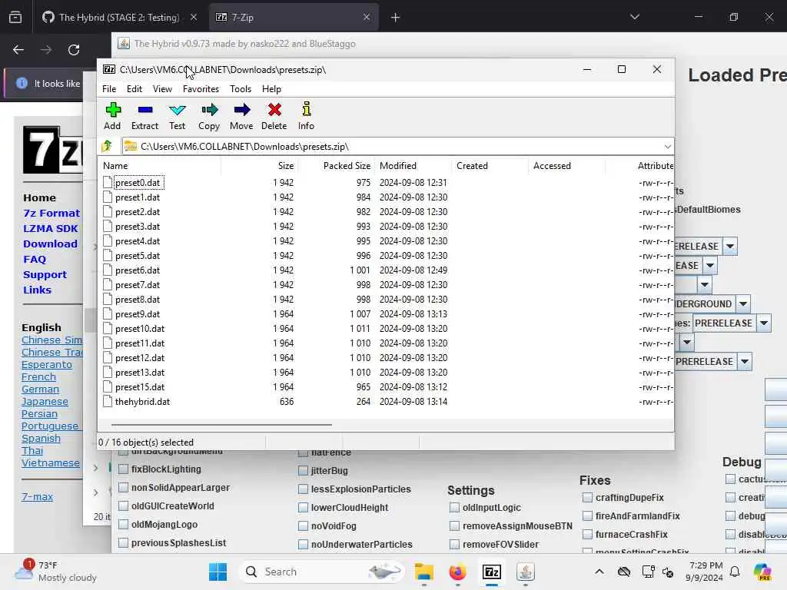This screenshot has width=787, height=590.
Task: Open the UNDERGROUND dropdown arrow
Action: (x=743, y=303)
